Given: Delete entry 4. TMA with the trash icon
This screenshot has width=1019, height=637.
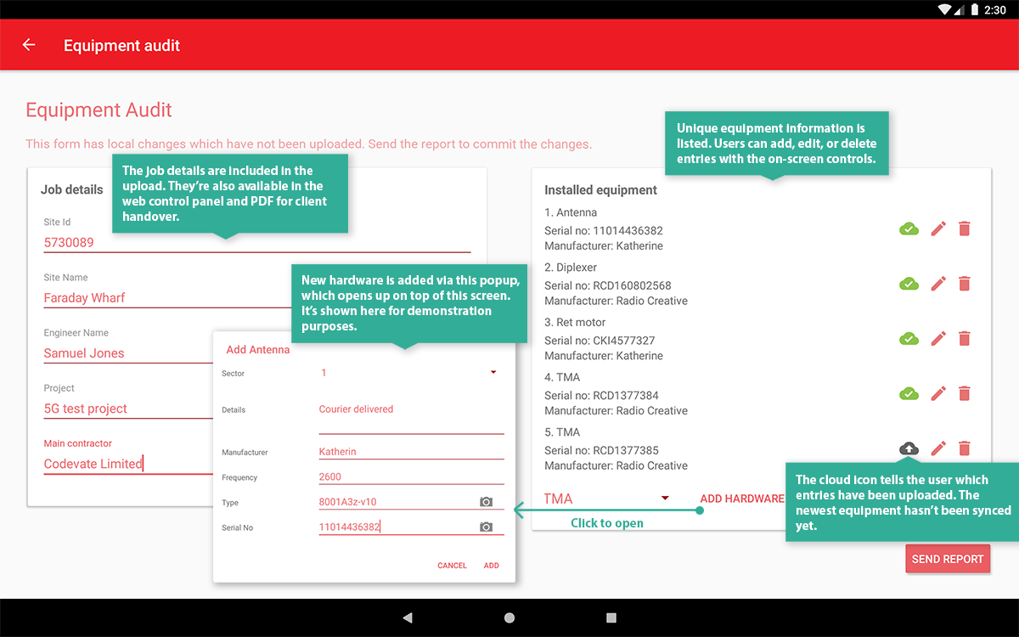Looking at the screenshot, I should click(x=965, y=393).
